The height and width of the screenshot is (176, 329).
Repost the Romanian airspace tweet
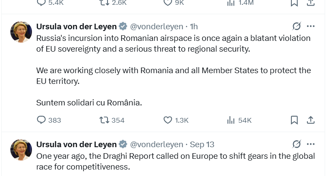pos(104,120)
